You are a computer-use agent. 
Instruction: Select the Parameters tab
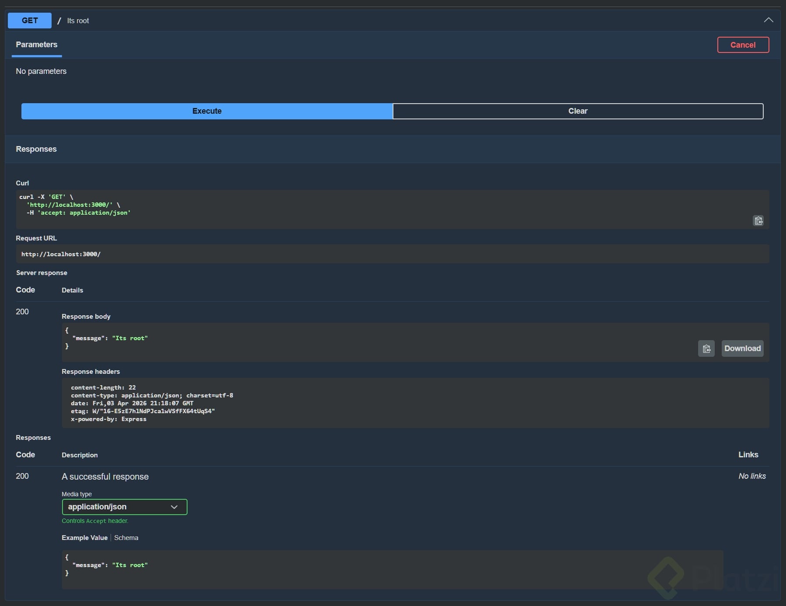click(x=37, y=45)
